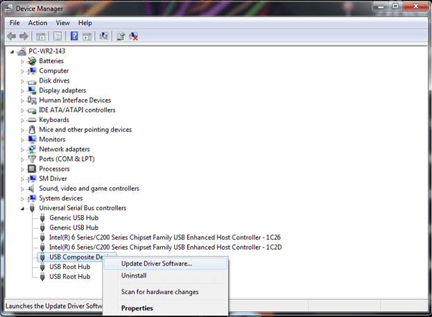Image resolution: width=432 pixels, height=317 pixels.
Task: Click the USB Composite Device plug icon
Action: [x=42, y=257]
